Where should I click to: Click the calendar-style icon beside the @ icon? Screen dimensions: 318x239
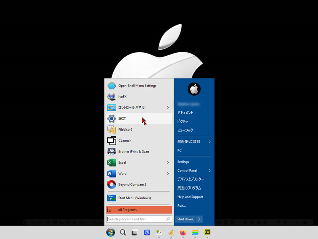(159, 232)
